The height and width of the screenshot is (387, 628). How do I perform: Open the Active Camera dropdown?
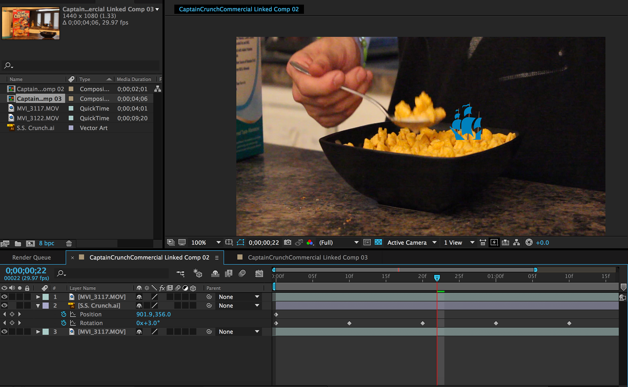412,243
